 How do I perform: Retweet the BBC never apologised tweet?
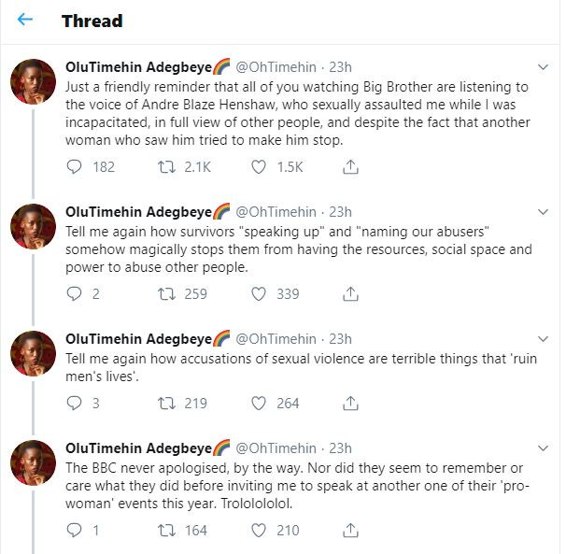(x=168, y=530)
